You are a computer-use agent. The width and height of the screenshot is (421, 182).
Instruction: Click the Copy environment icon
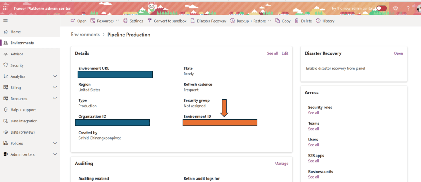click(278, 21)
